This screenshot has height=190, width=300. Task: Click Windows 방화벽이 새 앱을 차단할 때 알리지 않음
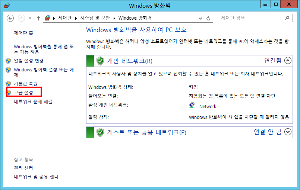tap(239, 117)
